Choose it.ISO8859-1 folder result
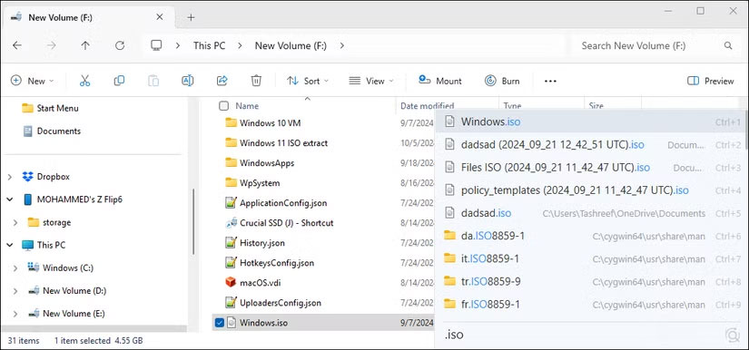 [590, 258]
